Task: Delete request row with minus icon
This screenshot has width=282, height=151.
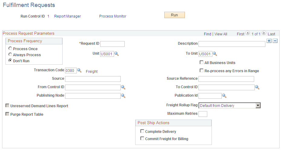Action: (x=275, y=41)
